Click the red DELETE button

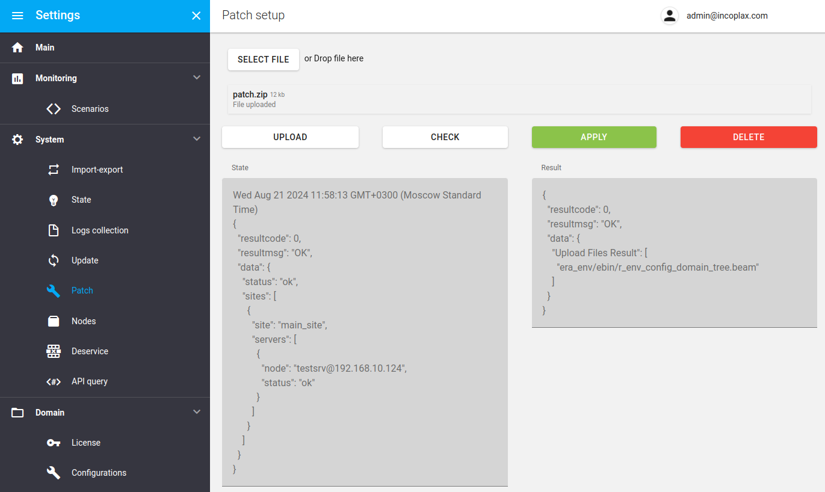[749, 137]
